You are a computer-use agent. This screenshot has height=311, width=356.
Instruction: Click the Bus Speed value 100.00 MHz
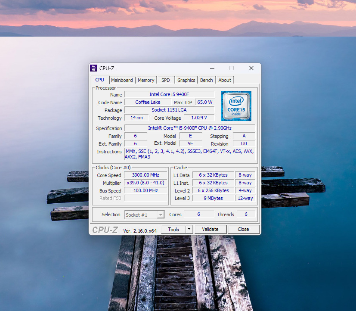pos(145,190)
